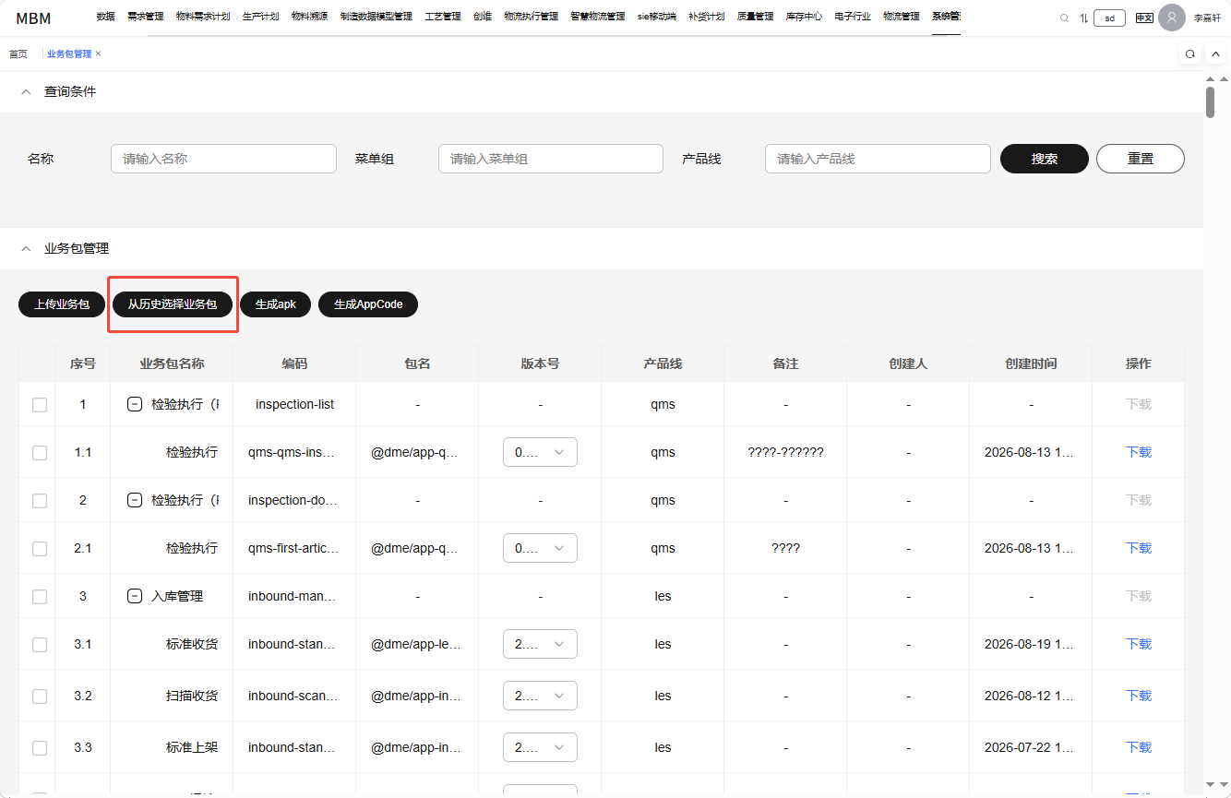Focus the 名称 input field

(x=223, y=159)
